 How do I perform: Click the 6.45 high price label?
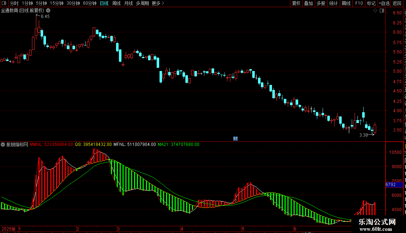click(x=45, y=16)
